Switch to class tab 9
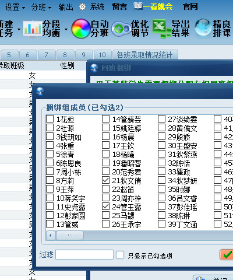The width and height of the screenshot is (233, 280). click(x=84, y=55)
